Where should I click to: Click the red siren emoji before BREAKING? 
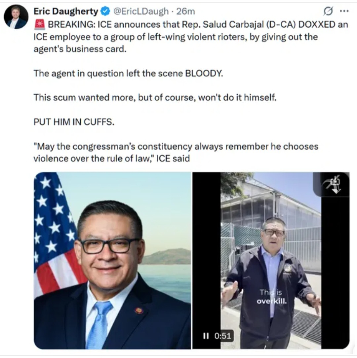(x=40, y=25)
